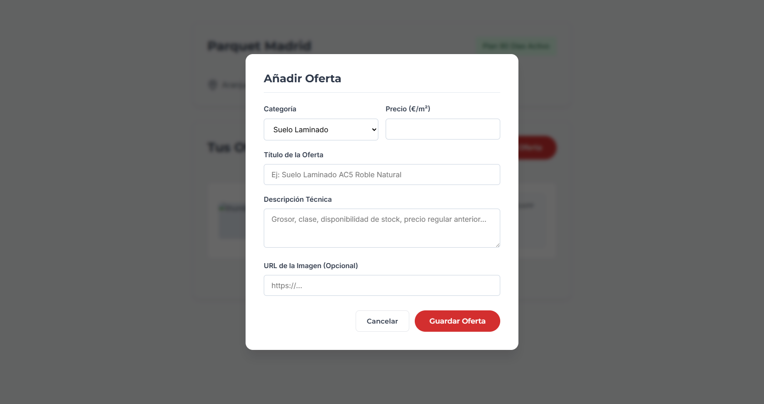Click the Descripción Técnica label
The height and width of the screenshot is (404, 764).
click(x=297, y=200)
